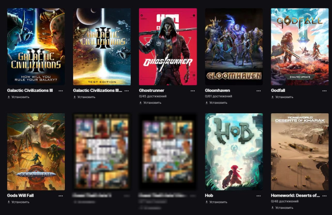The height and width of the screenshot is (215, 332).
Task: Click Установить under Gloomhaven
Action: click(216, 103)
